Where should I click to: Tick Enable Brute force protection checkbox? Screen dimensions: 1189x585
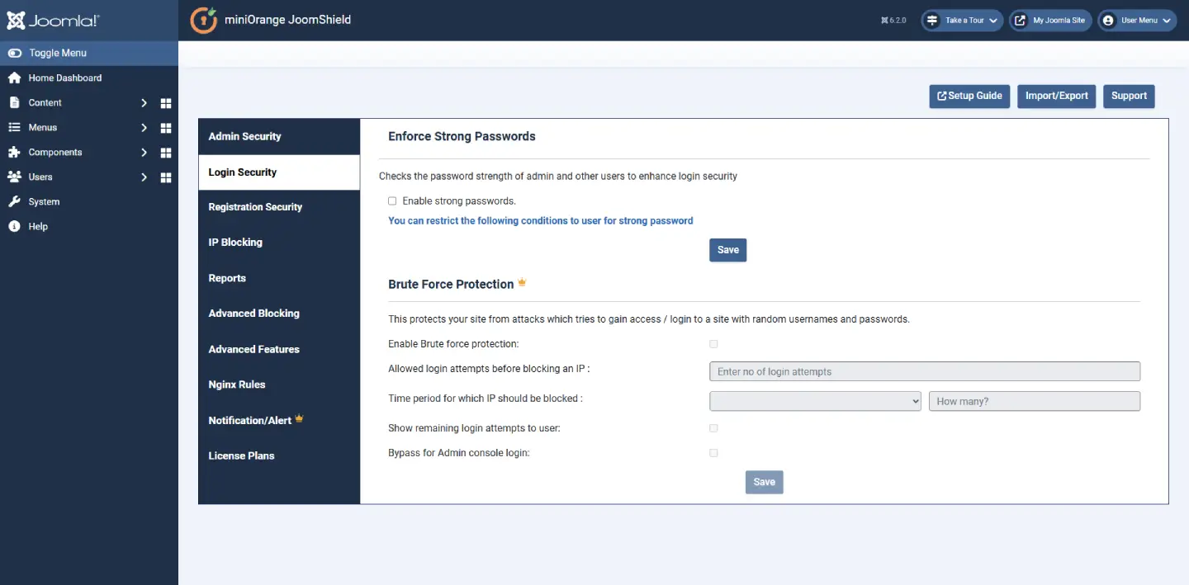tap(713, 343)
